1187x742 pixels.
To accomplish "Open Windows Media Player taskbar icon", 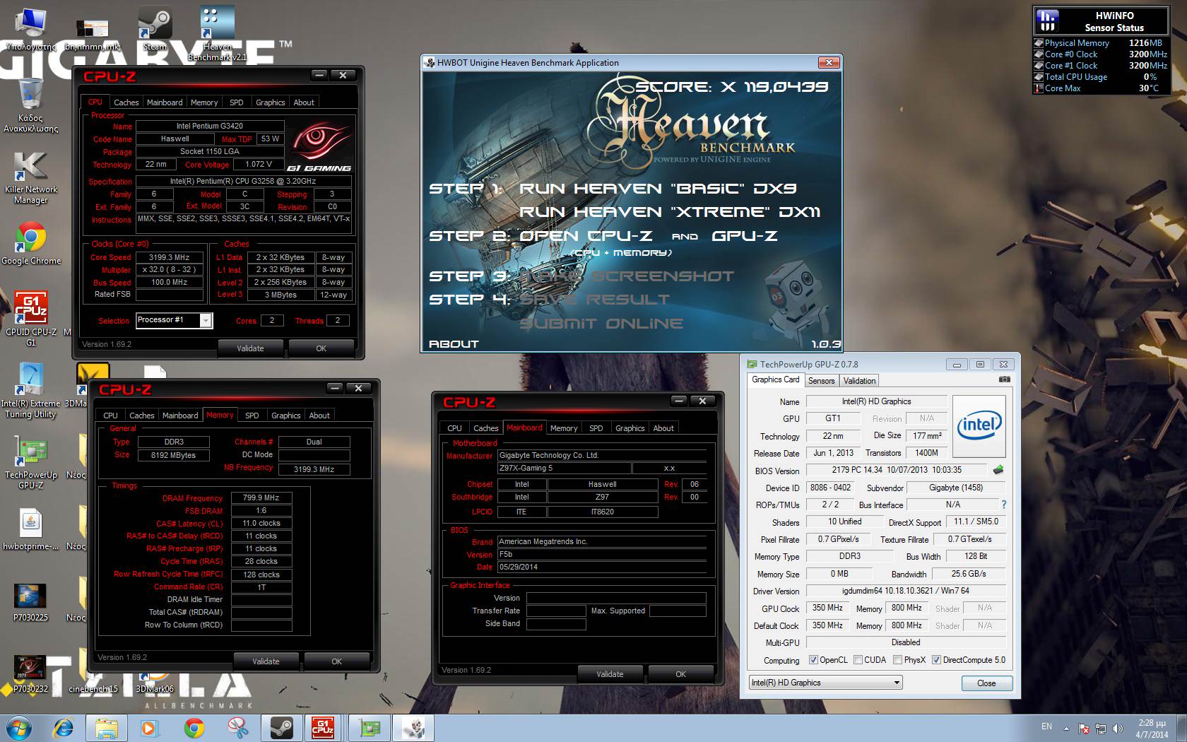I will [150, 728].
